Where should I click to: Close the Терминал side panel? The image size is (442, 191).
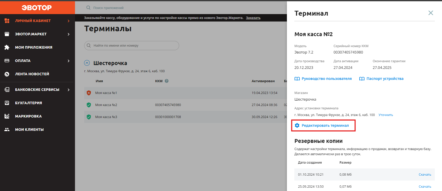pyautogui.click(x=431, y=13)
